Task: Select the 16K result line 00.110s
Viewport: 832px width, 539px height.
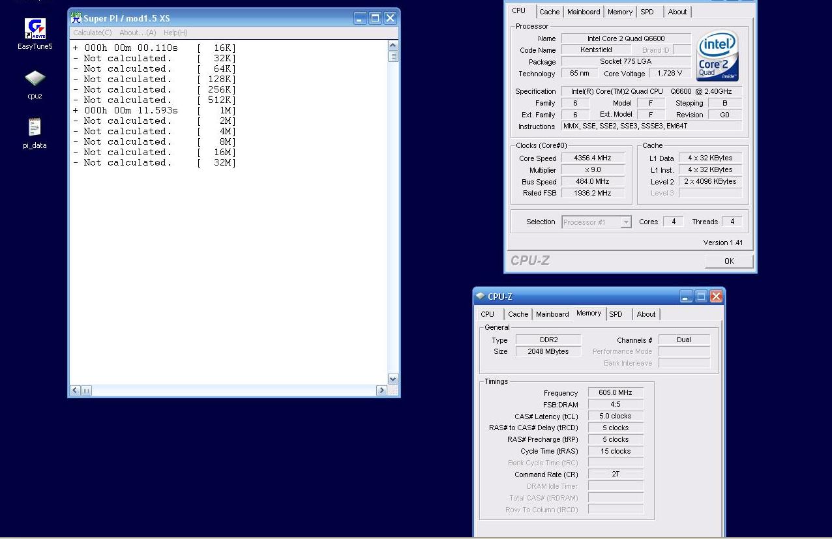Action: [x=155, y=48]
